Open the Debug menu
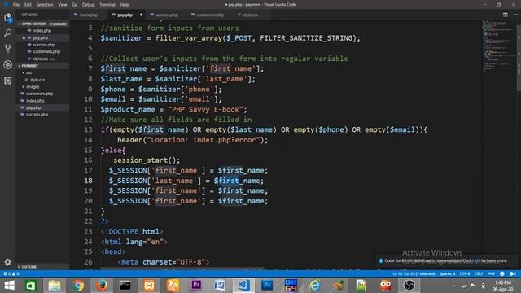 coord(88,5)
